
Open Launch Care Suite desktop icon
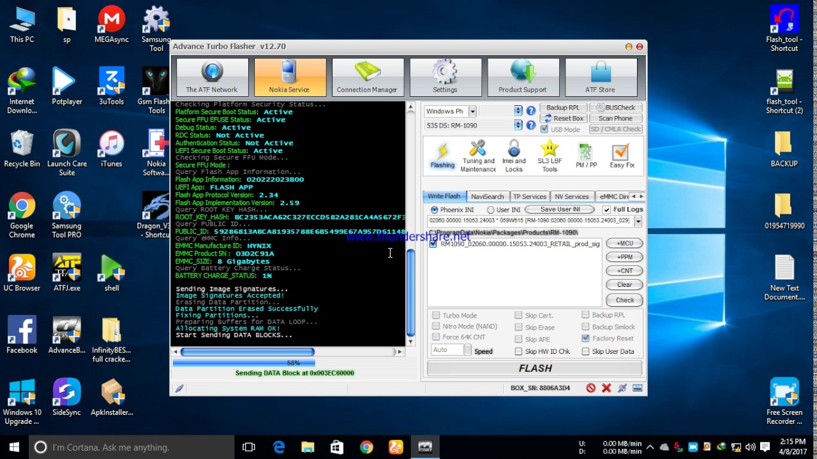[67, 153]
